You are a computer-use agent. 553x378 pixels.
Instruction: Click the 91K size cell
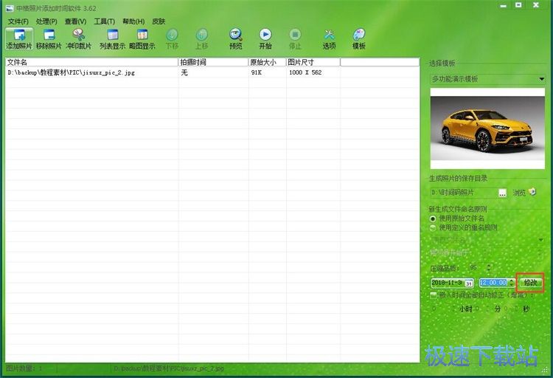tap(257, 72)
